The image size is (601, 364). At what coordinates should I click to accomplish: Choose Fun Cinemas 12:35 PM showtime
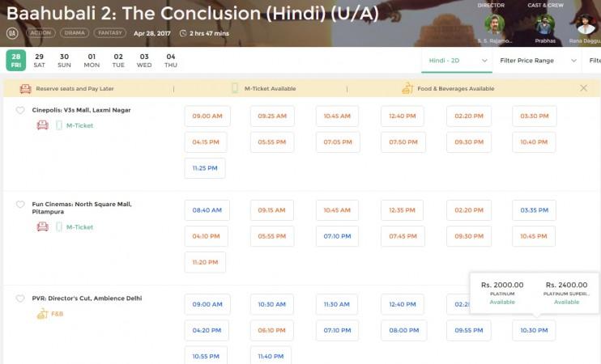(402, 210)
